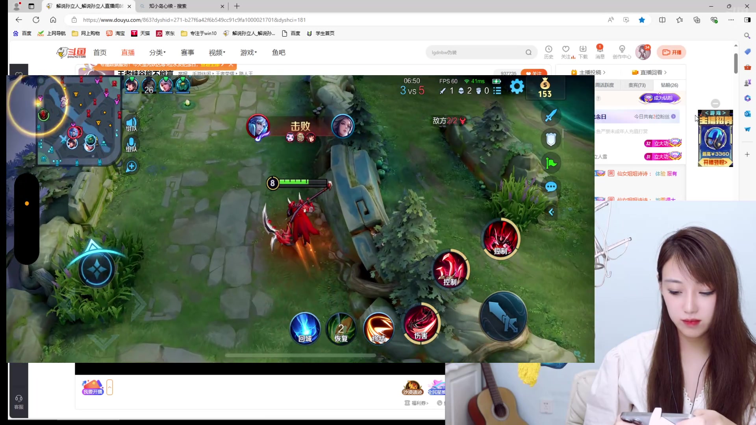756x425 pixels.
Task: Tap the 回城 recall skill button
Action: [305, 329]
